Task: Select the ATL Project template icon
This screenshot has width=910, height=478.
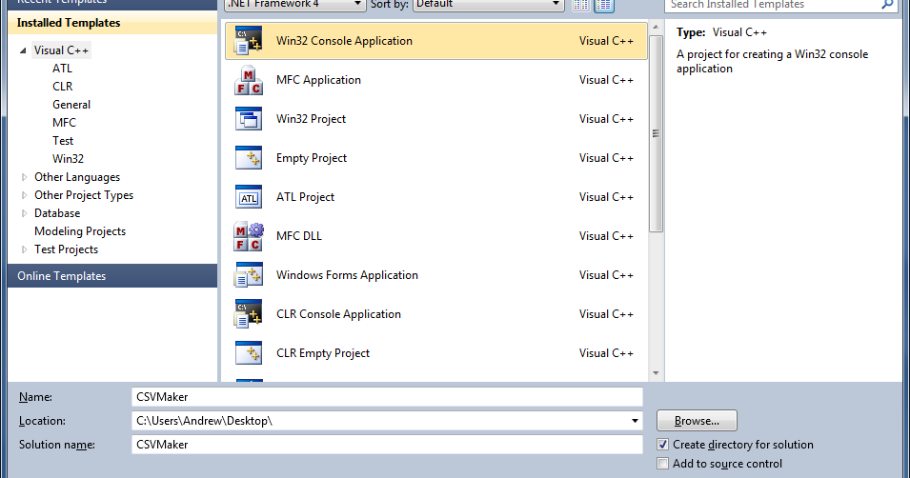Action: (x=249, y=197)
